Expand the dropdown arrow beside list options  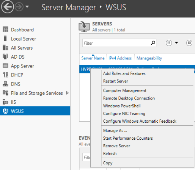click(176, 43)
